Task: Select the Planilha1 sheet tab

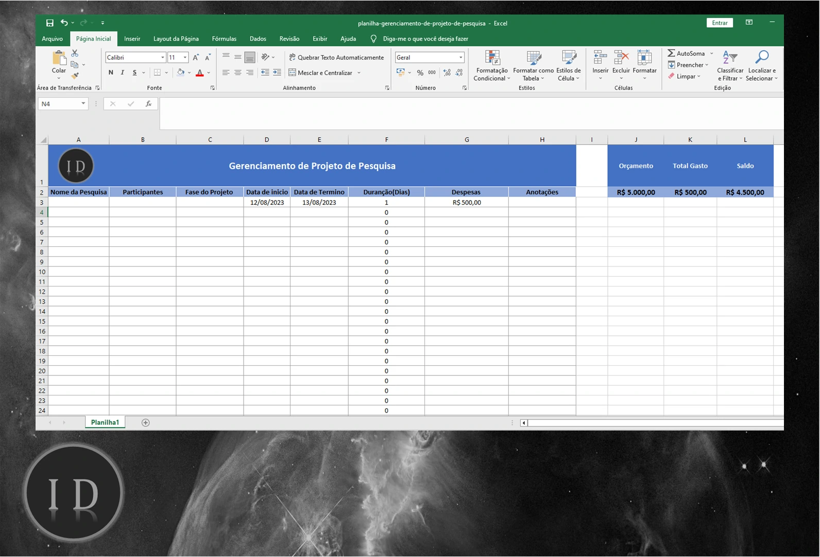Action: coord(105,423)
